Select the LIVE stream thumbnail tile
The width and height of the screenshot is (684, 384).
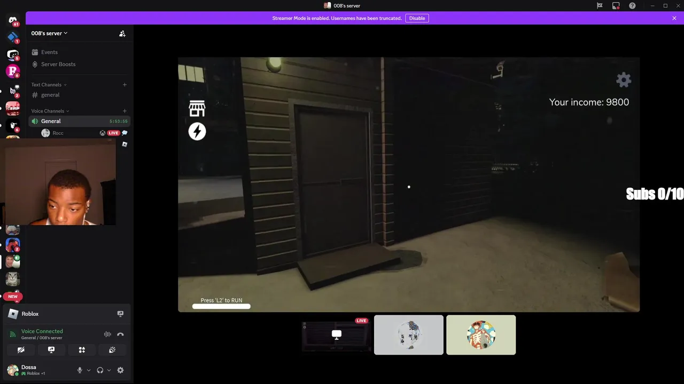(337, 335)
